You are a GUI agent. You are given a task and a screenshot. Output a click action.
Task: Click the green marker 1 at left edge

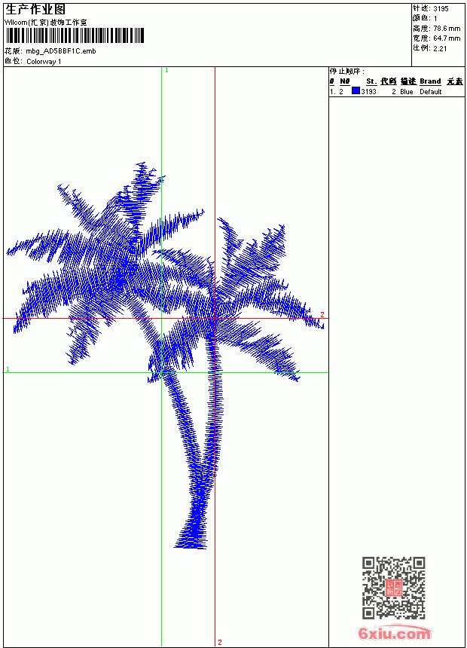[x=8, y=369]
